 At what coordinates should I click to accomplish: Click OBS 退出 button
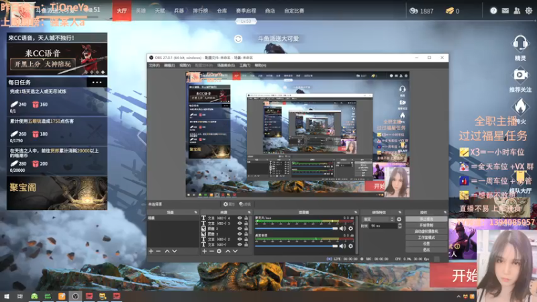tap(426, 250)
